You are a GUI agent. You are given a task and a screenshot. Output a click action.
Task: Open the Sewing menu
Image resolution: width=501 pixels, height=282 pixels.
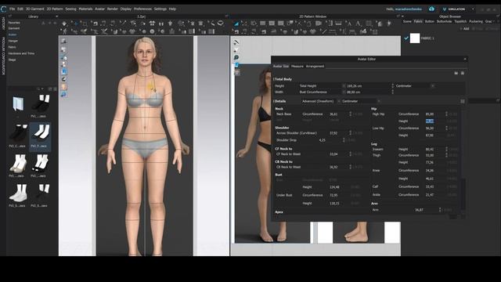coord(70,9)
